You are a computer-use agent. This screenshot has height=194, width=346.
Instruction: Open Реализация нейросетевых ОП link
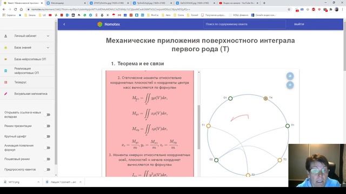26,71
